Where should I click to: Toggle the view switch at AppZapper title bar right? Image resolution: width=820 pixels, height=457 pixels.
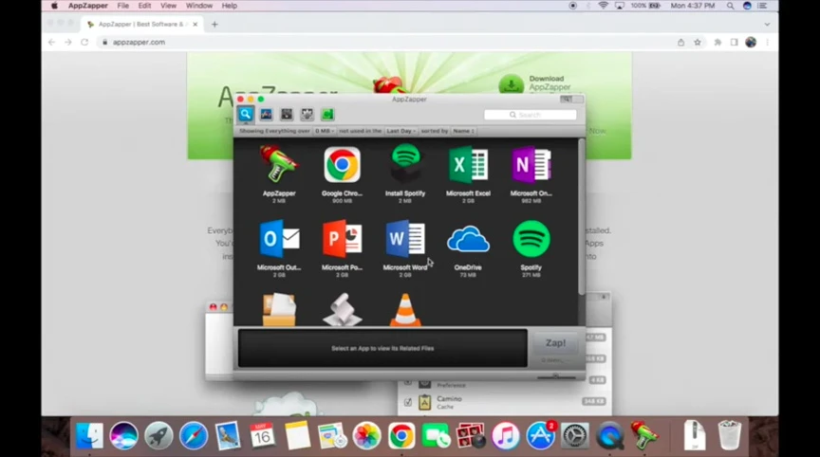[x=570, y=100]
